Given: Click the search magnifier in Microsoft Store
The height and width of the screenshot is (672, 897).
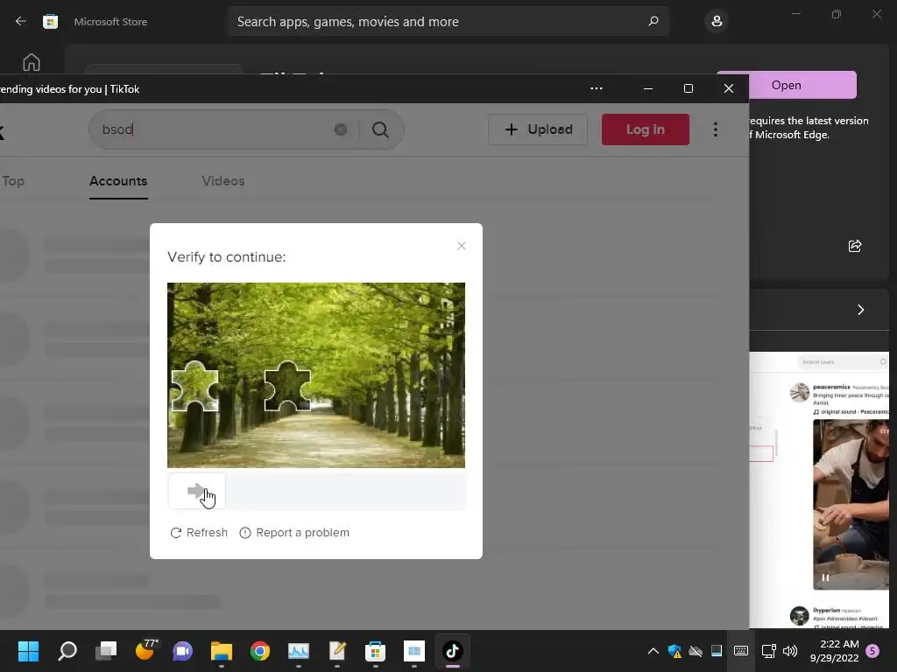Looking at the screenshot, I should click(653, 21).
